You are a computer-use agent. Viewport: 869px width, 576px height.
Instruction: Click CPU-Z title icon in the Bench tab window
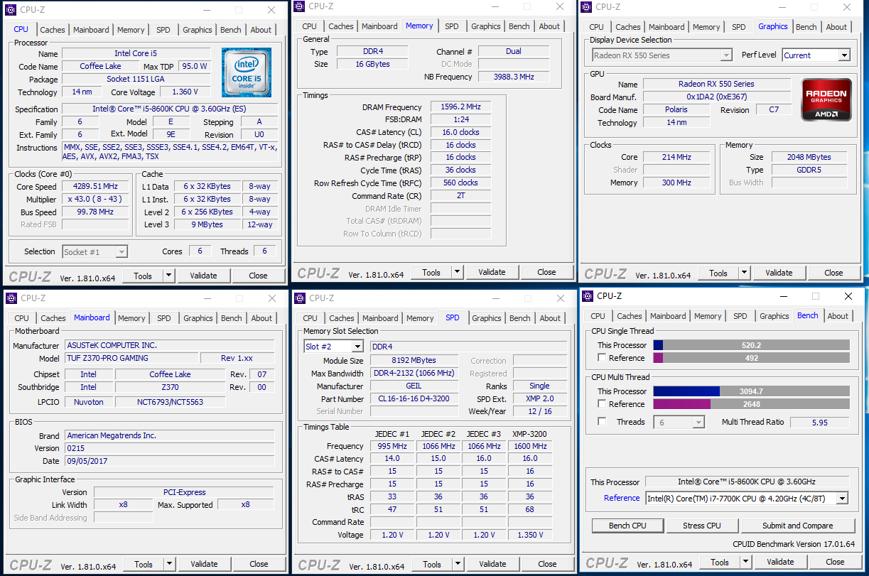[x=588, y=296]
